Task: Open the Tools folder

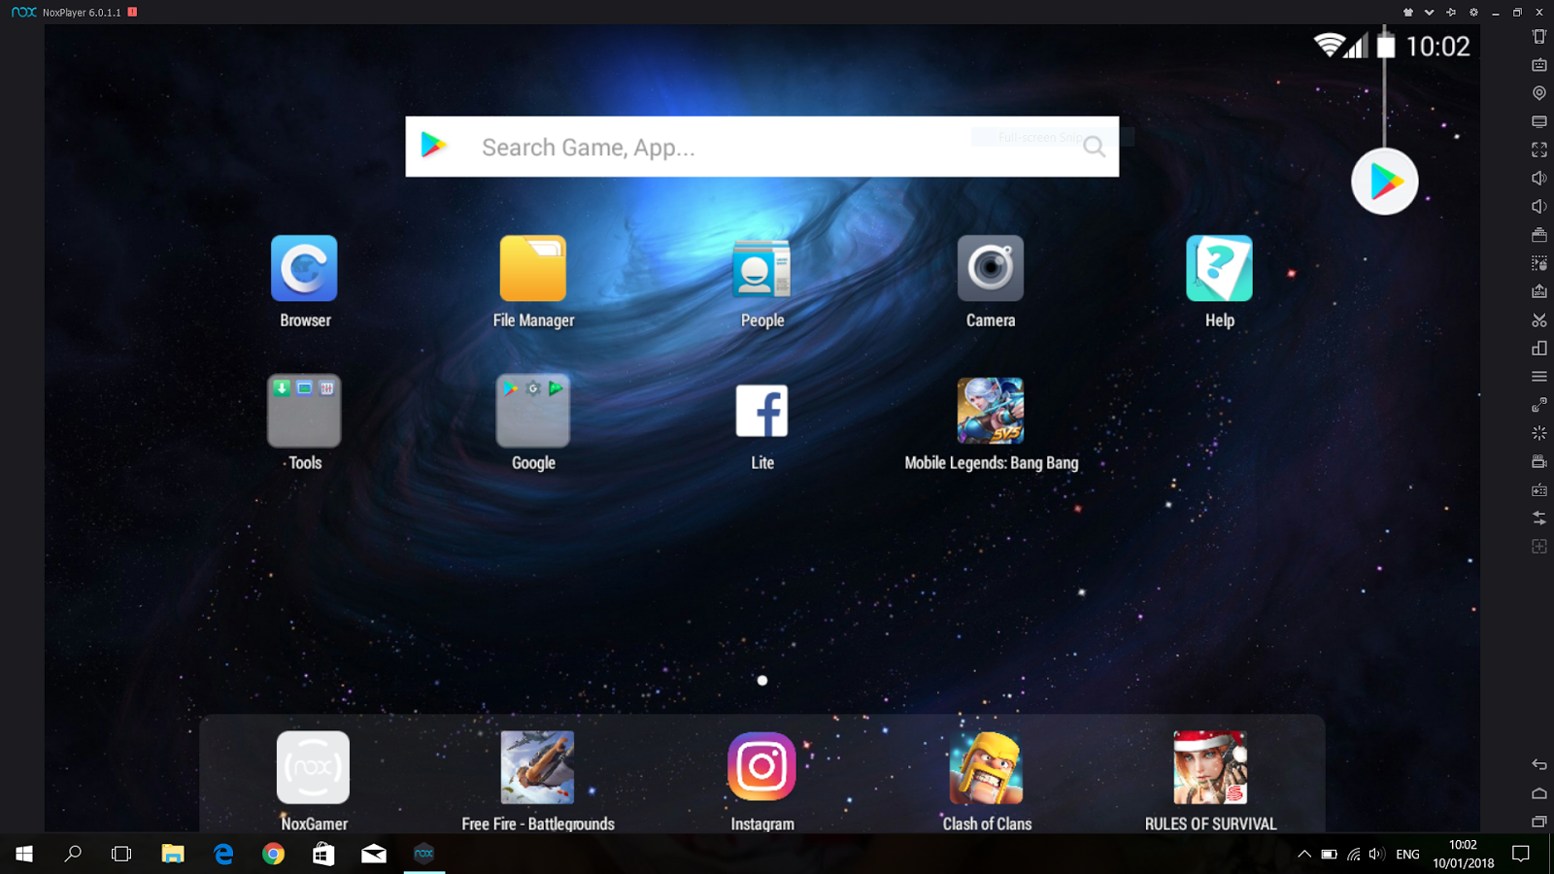Action: tap(304, 411)
